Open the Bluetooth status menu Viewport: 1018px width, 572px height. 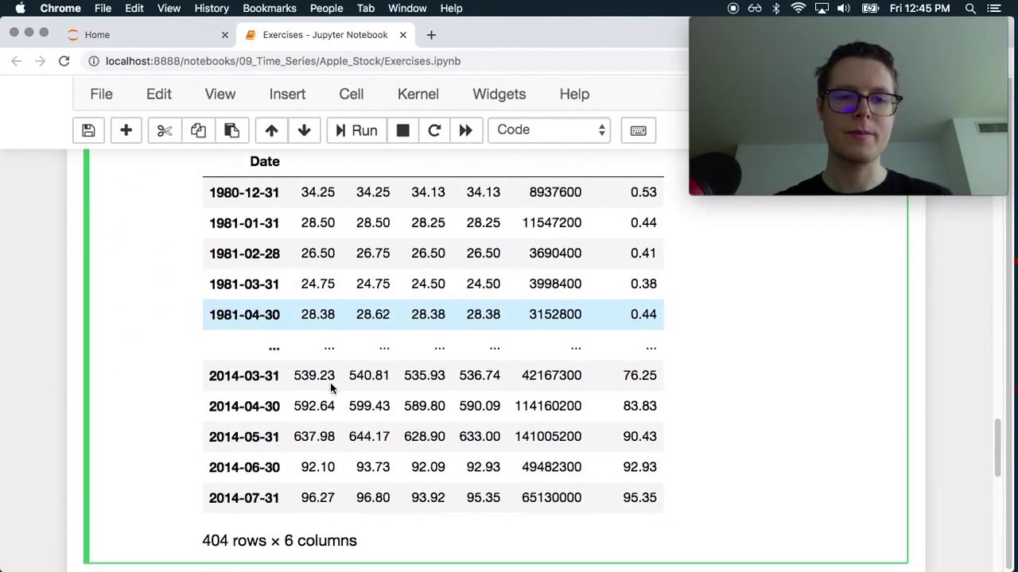pos(776,8)
